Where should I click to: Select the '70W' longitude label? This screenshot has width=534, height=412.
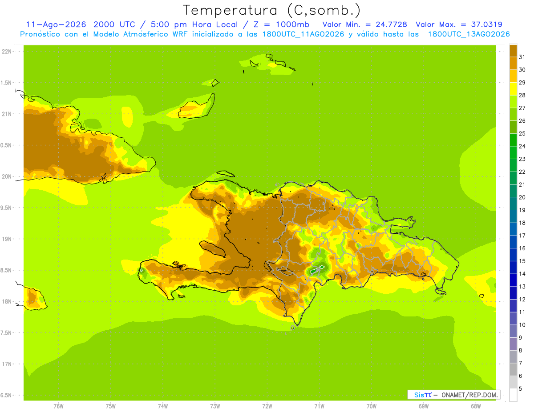click(x=372, y=406)
